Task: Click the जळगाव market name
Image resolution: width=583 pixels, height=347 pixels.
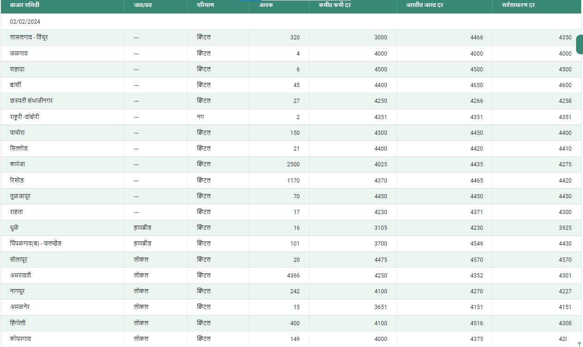Action: pos(19,53)
